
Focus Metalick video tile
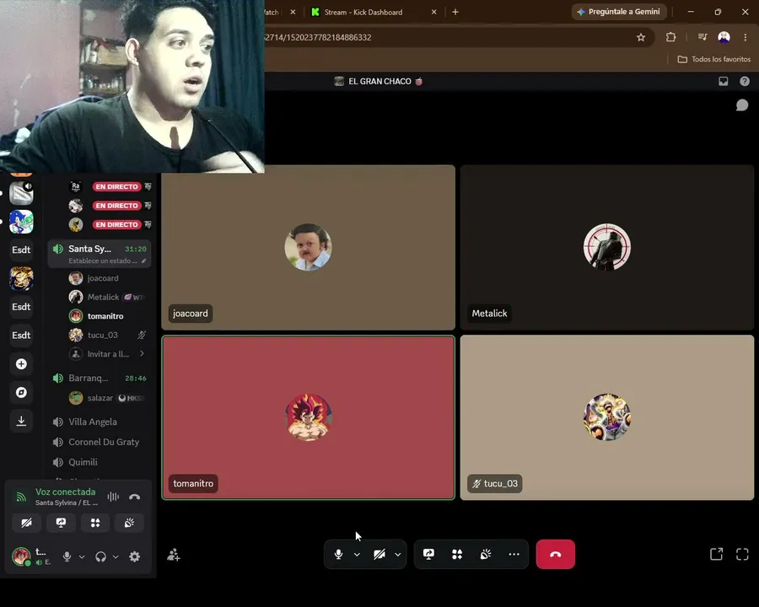607,247
